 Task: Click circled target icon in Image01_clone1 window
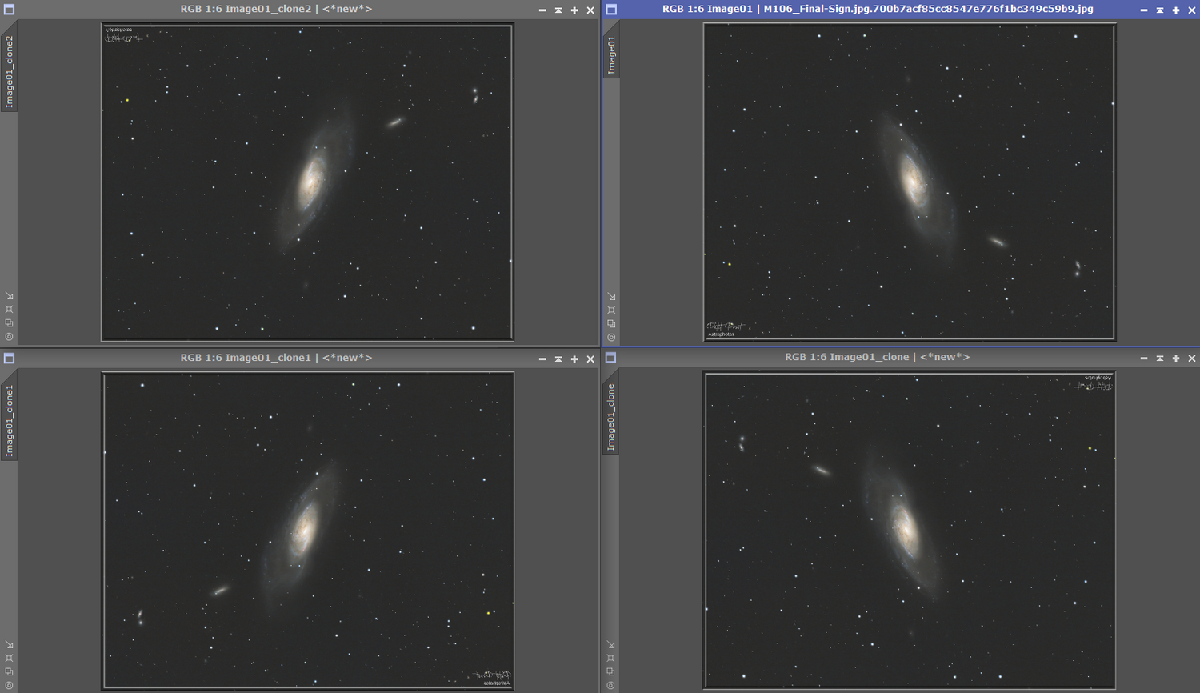[9, 686]
